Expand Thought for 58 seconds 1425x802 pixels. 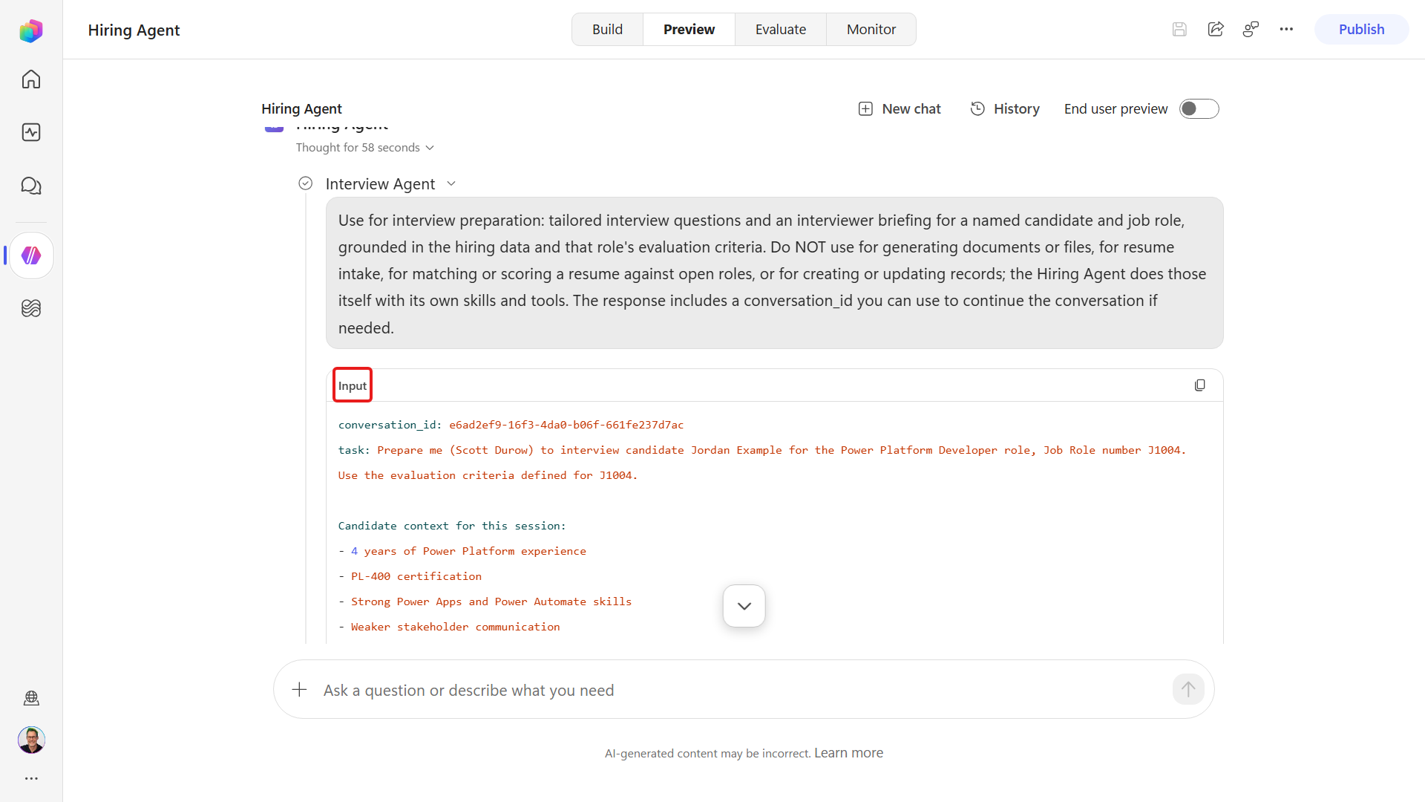point(364,148)
